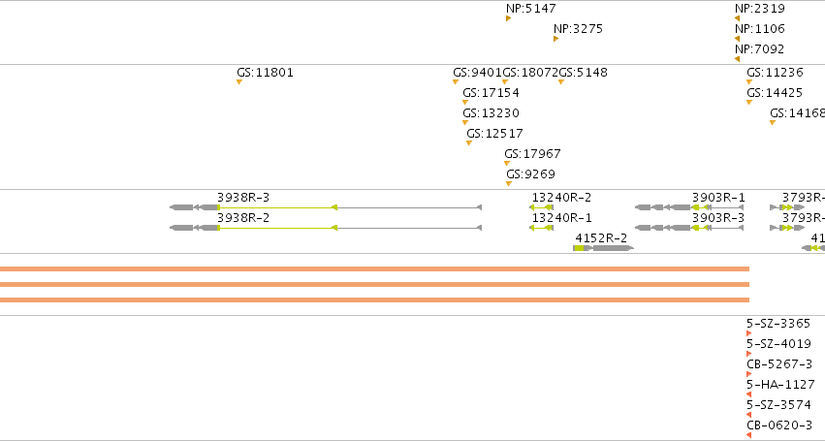This screenshot has width=825, height=441.
Task: Click the NP:2319 marker label
Action: [760, 9]
